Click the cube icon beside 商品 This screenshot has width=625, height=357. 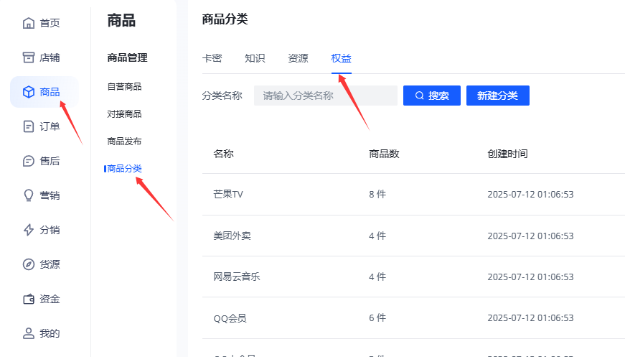[x=28, y=92]
